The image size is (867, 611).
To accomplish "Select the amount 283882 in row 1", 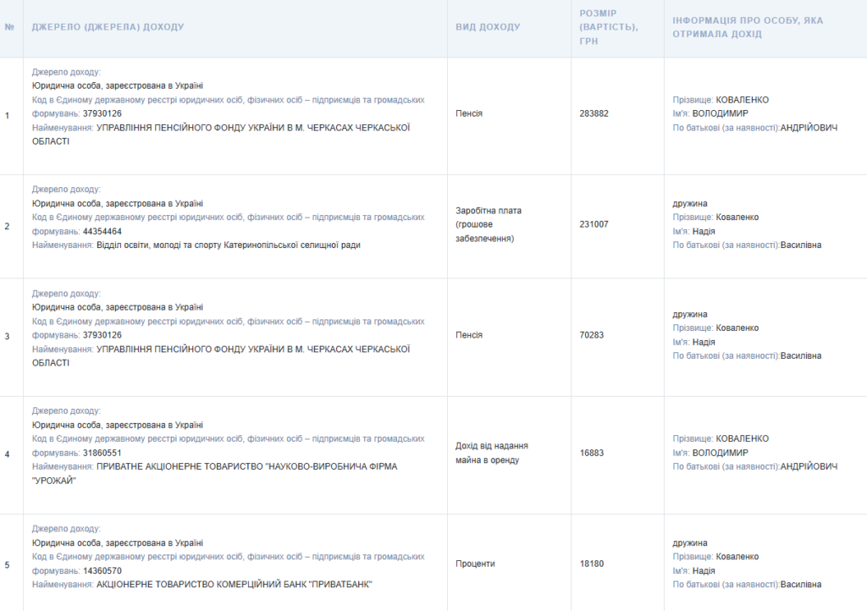I will pyautogui.click(x=594, y=113).
